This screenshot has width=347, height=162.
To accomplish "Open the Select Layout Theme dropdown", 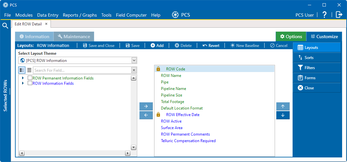I will (x=134, y=60).
